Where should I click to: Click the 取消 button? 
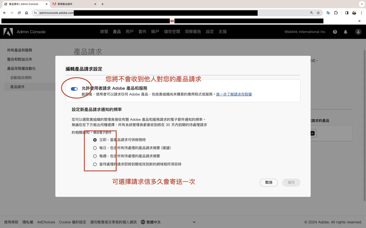pos(269,182)
